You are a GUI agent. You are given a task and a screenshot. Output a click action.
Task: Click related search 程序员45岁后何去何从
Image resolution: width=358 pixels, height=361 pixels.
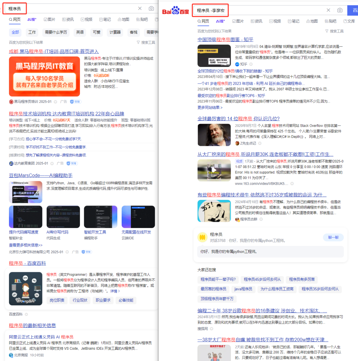point(262,279)
